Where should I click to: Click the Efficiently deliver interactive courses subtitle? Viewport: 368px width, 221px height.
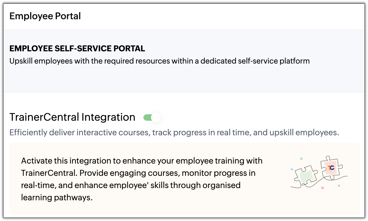tap(174, 133)
